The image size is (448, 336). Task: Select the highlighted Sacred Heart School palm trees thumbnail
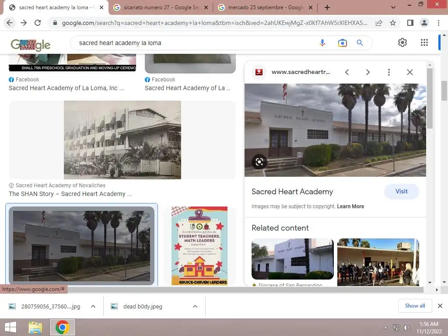click(82, 246)
